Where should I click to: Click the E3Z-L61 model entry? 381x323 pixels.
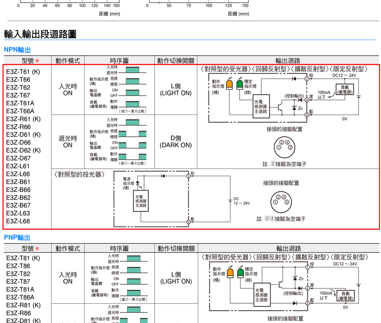click(18, 166)
